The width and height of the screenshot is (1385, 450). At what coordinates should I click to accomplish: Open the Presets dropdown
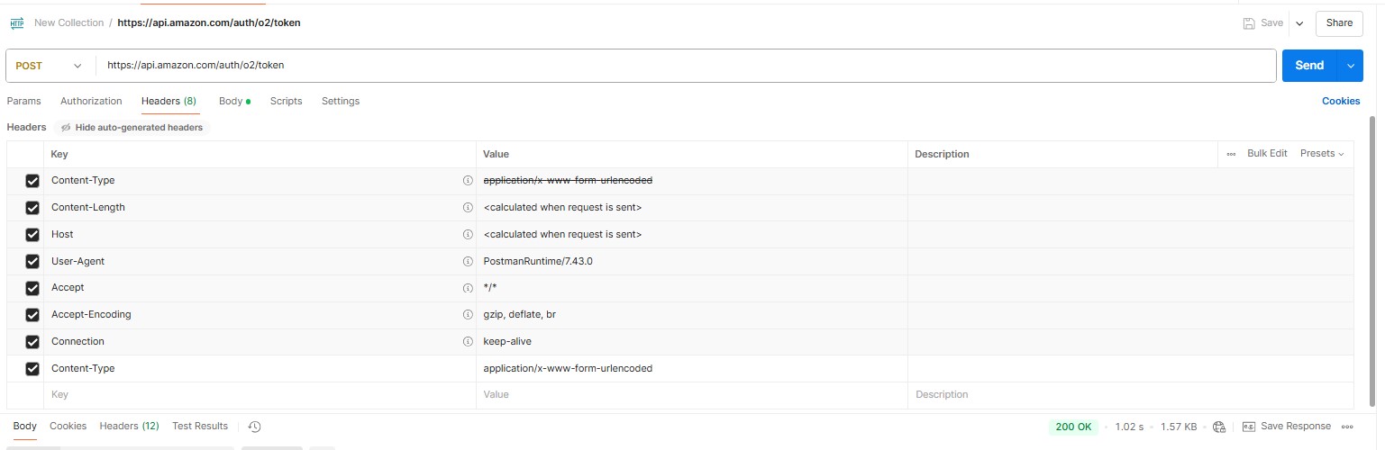pos(1322,154)
